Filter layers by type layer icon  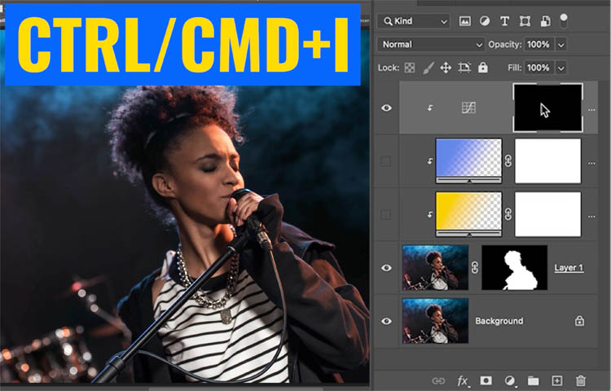point(504,21)
